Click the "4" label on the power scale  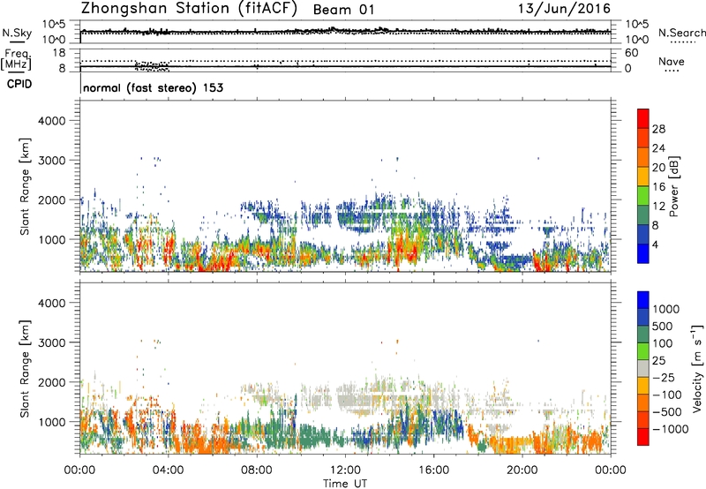[655, 245]
